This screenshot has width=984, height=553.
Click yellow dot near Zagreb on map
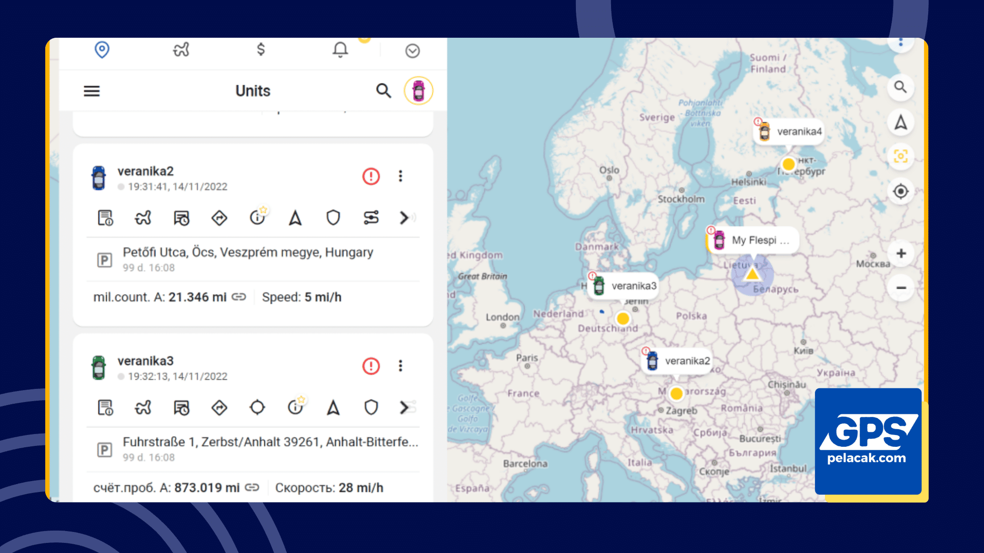click(676, 393)
